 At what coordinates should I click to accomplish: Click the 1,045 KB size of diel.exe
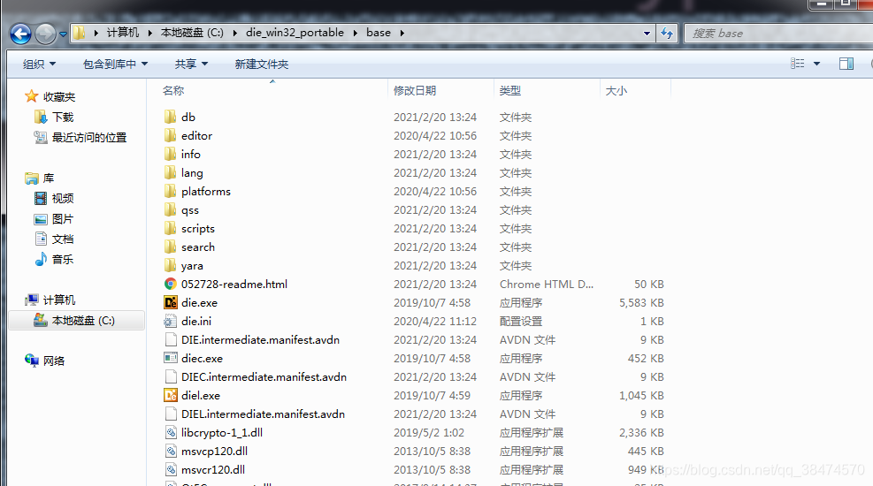pyautogui.click(x=641, y=395)
